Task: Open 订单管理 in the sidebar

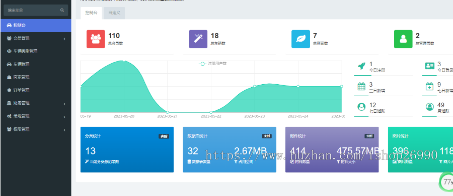Action: click(x=36, y=90)
